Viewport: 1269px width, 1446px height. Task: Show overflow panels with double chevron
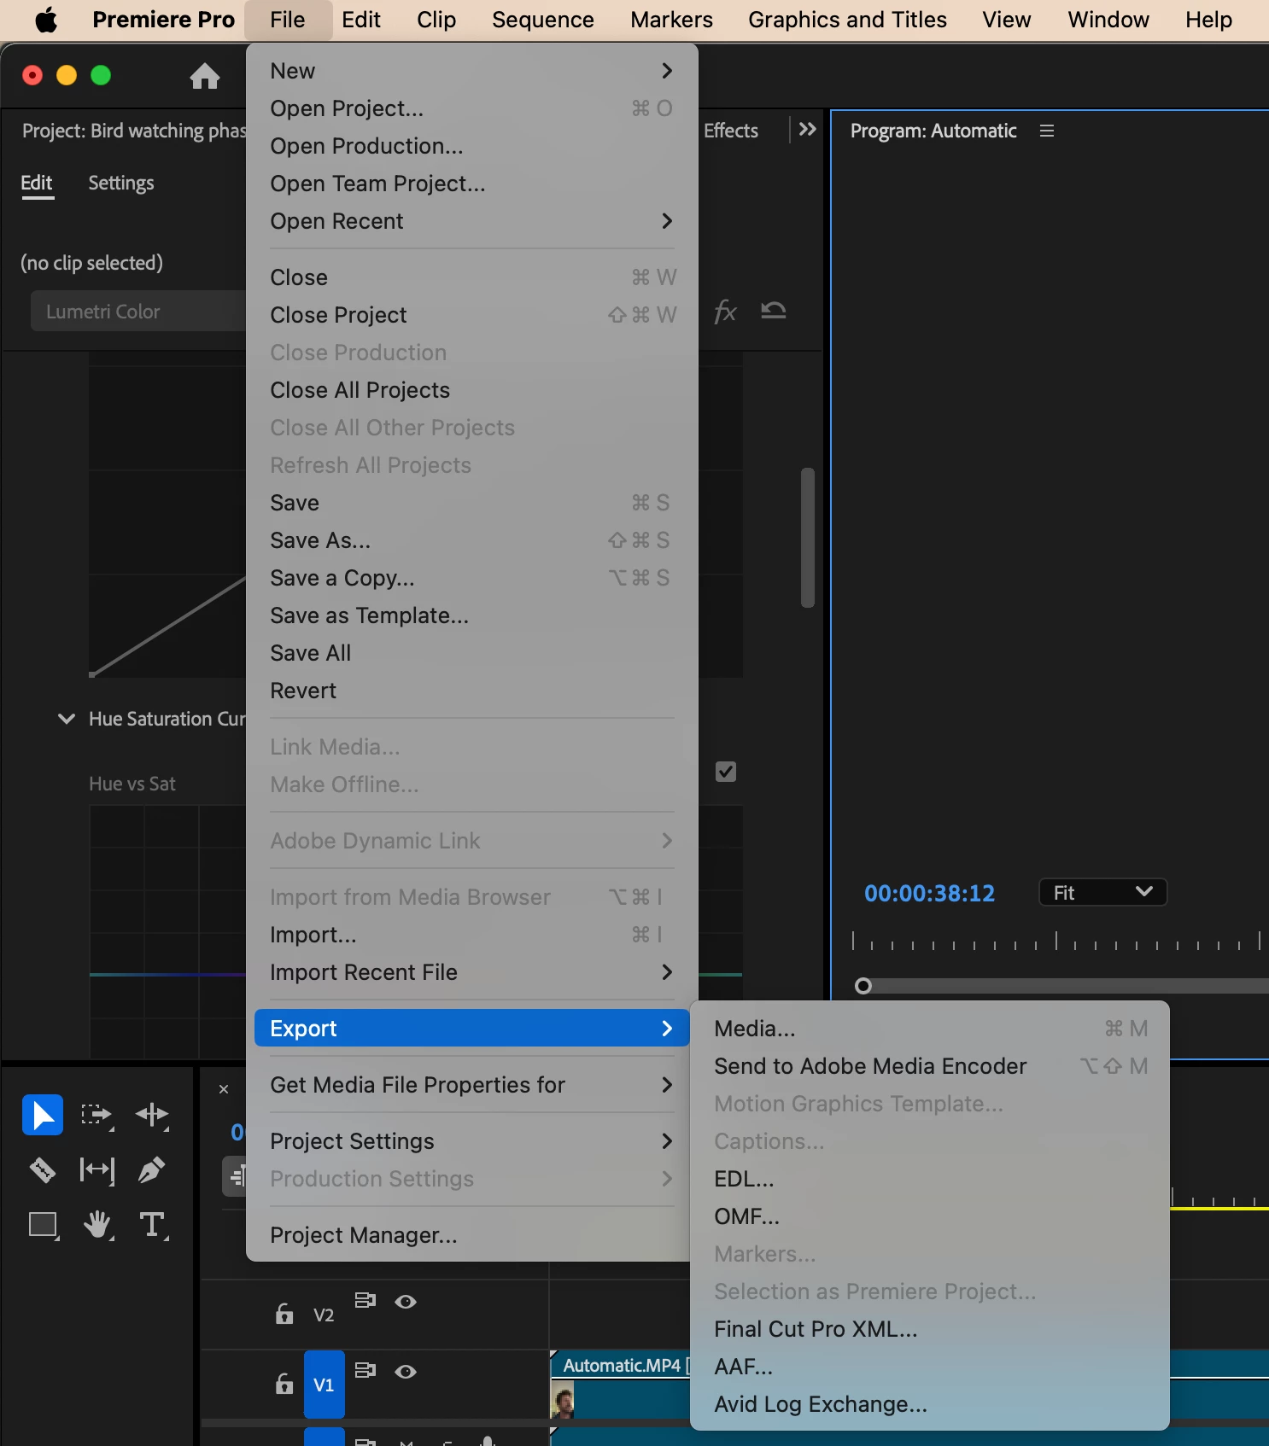click(x=807, y=130)
